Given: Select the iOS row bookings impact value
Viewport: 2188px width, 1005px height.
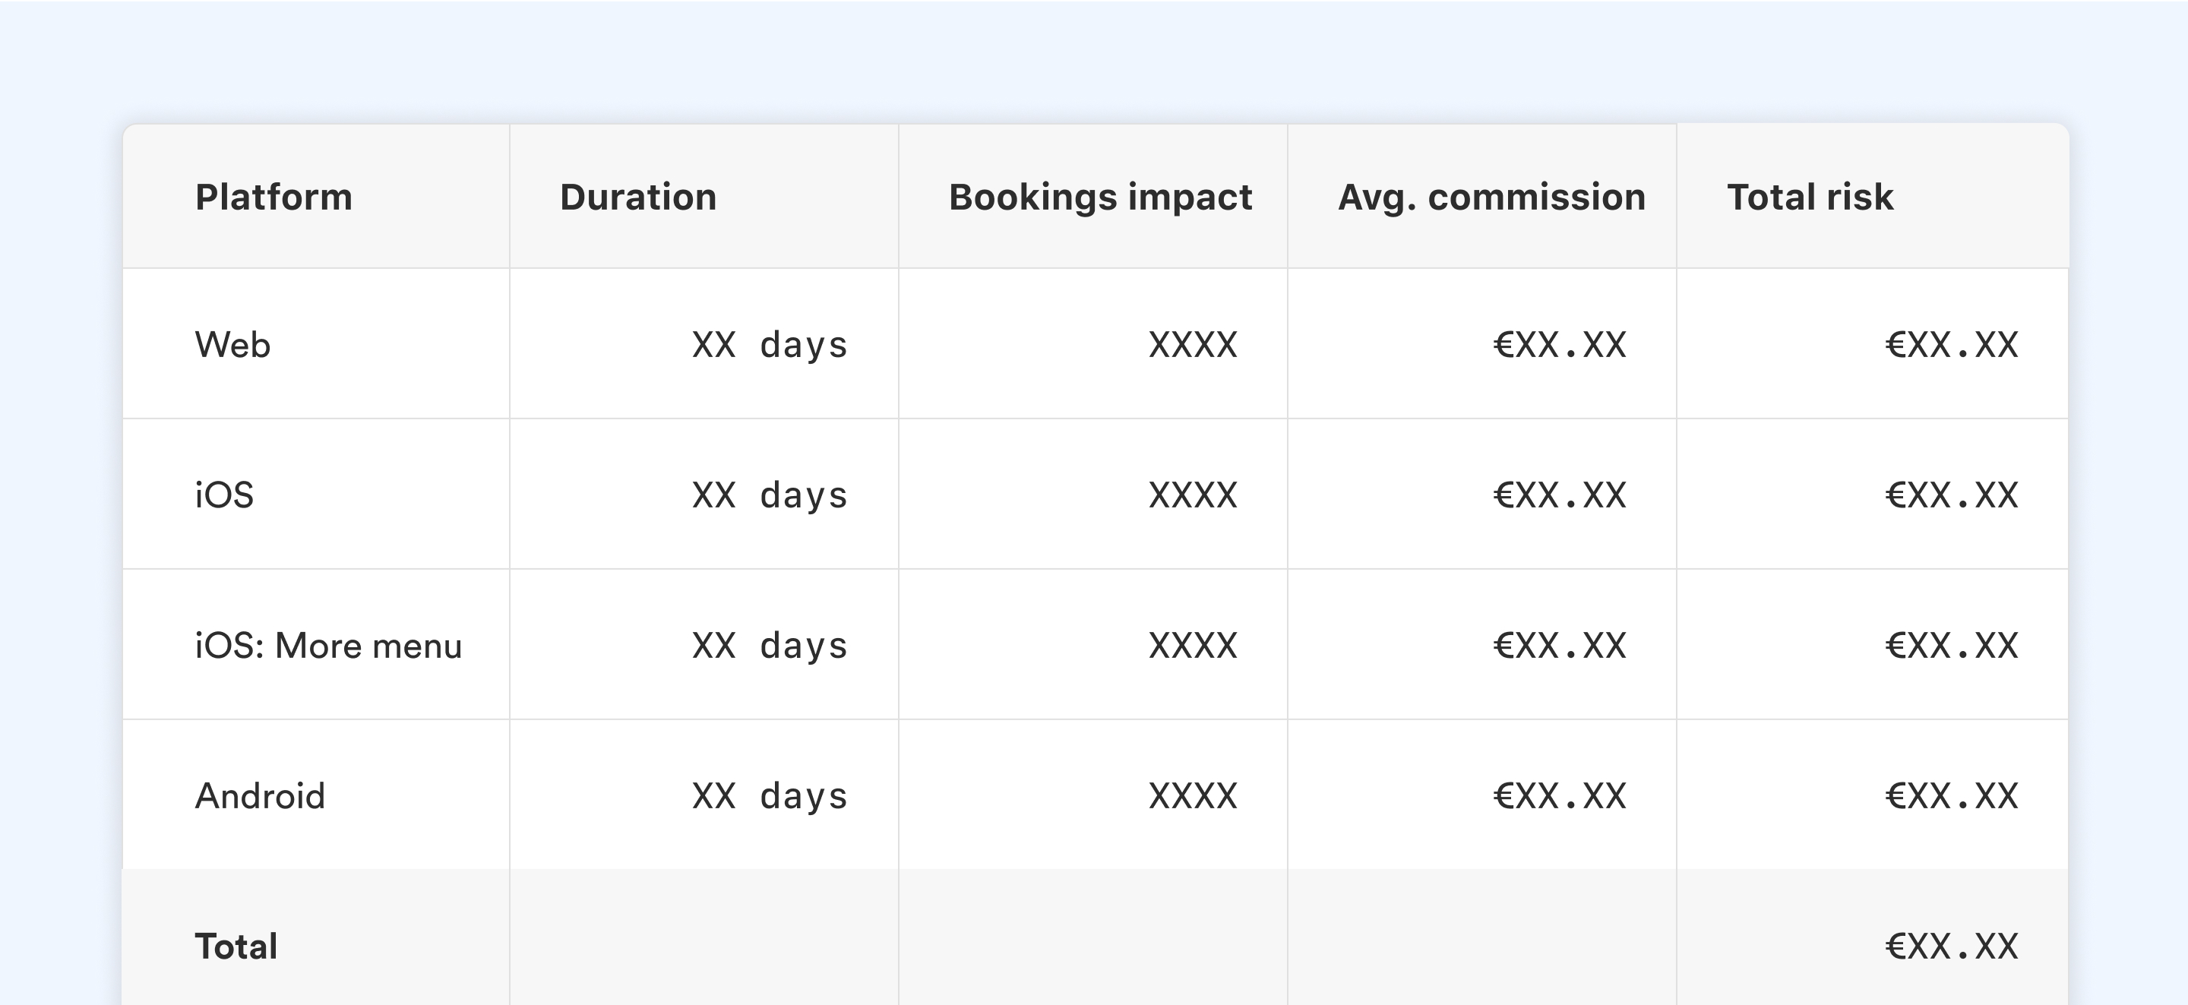Looking at the screenshot, I should (1193, 495).
